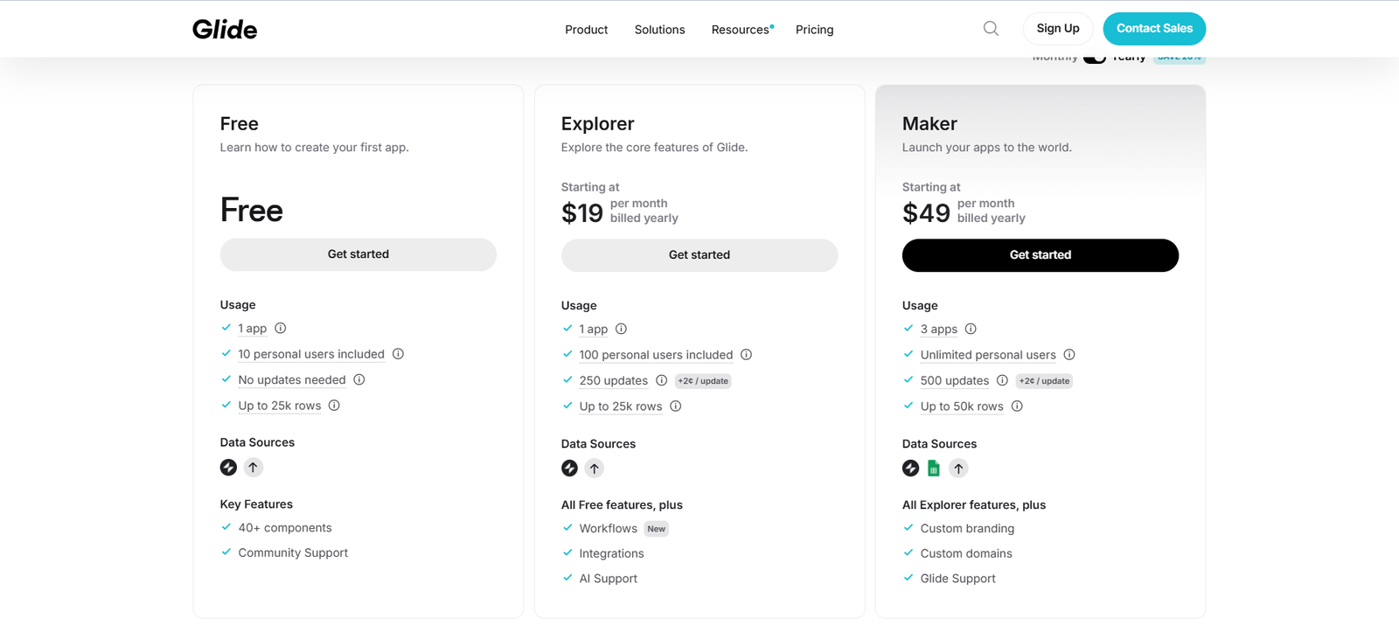Screen dimensions: 1399x625
Task: Click the '40+ components' feature text
Action: tap(285, 528)
